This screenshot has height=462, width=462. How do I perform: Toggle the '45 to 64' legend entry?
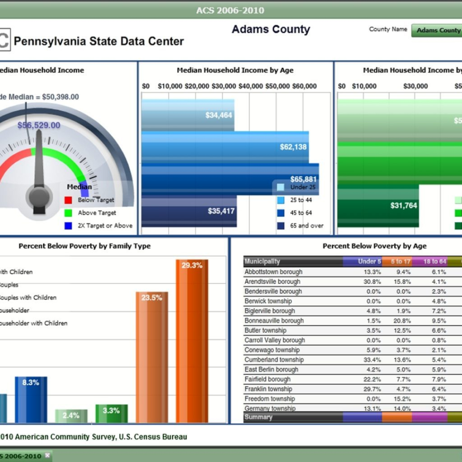(300, 213)
